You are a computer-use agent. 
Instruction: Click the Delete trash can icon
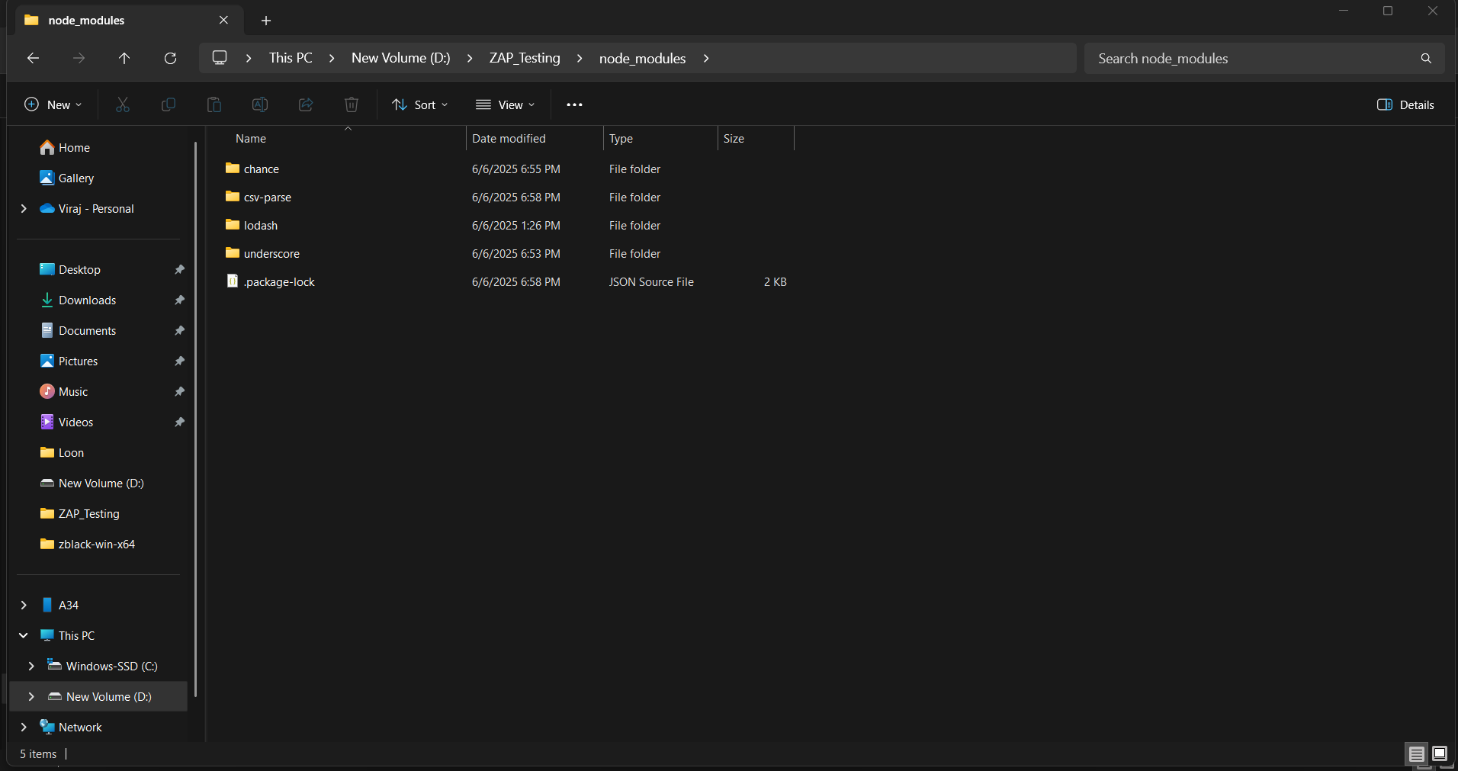(352, 104)
